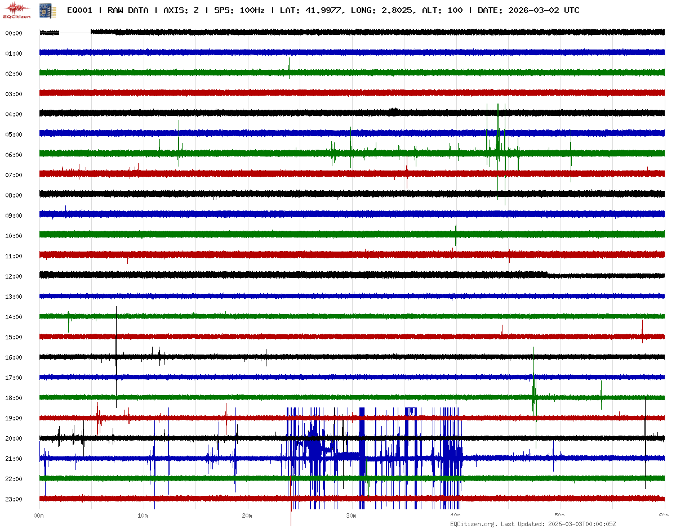Click the RAW DATA header label
676x529 pixels.
click(128, 10)
